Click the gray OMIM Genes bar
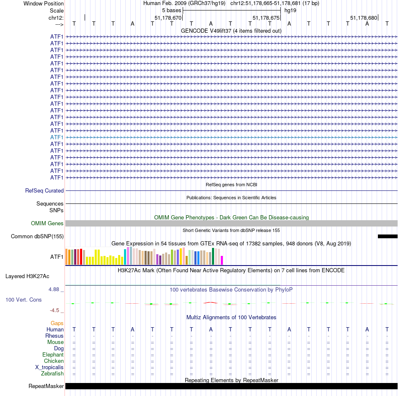 [x=231, y=224]
